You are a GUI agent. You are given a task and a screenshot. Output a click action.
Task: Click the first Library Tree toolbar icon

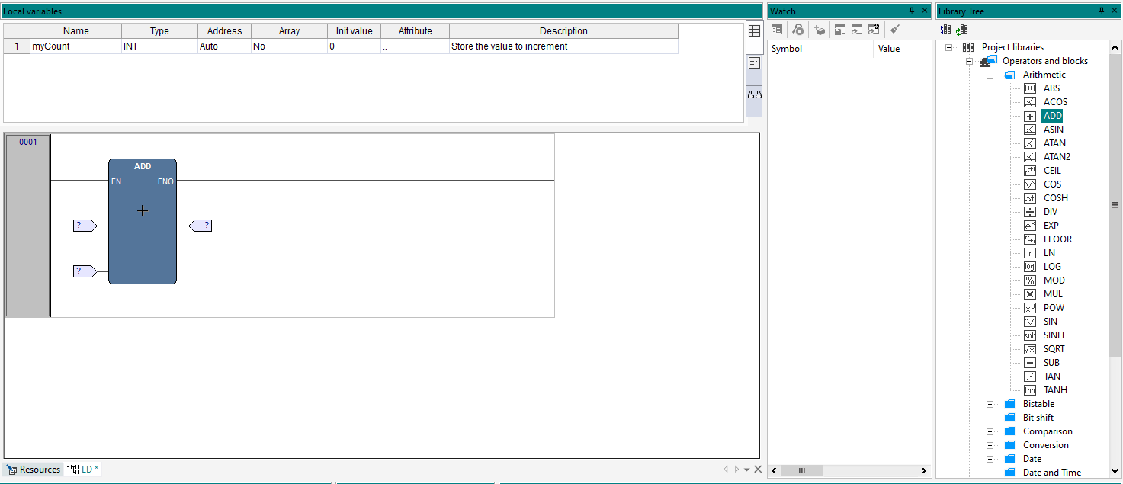point(945,30)
